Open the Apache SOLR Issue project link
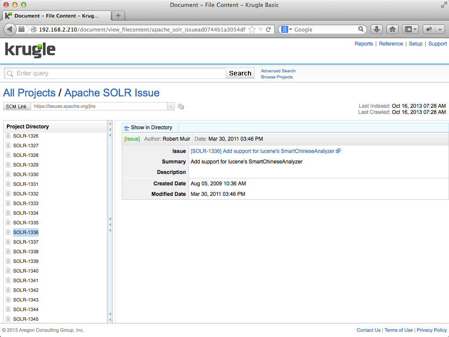The height and width of the screenshot is (337, 449). (112, 93)
